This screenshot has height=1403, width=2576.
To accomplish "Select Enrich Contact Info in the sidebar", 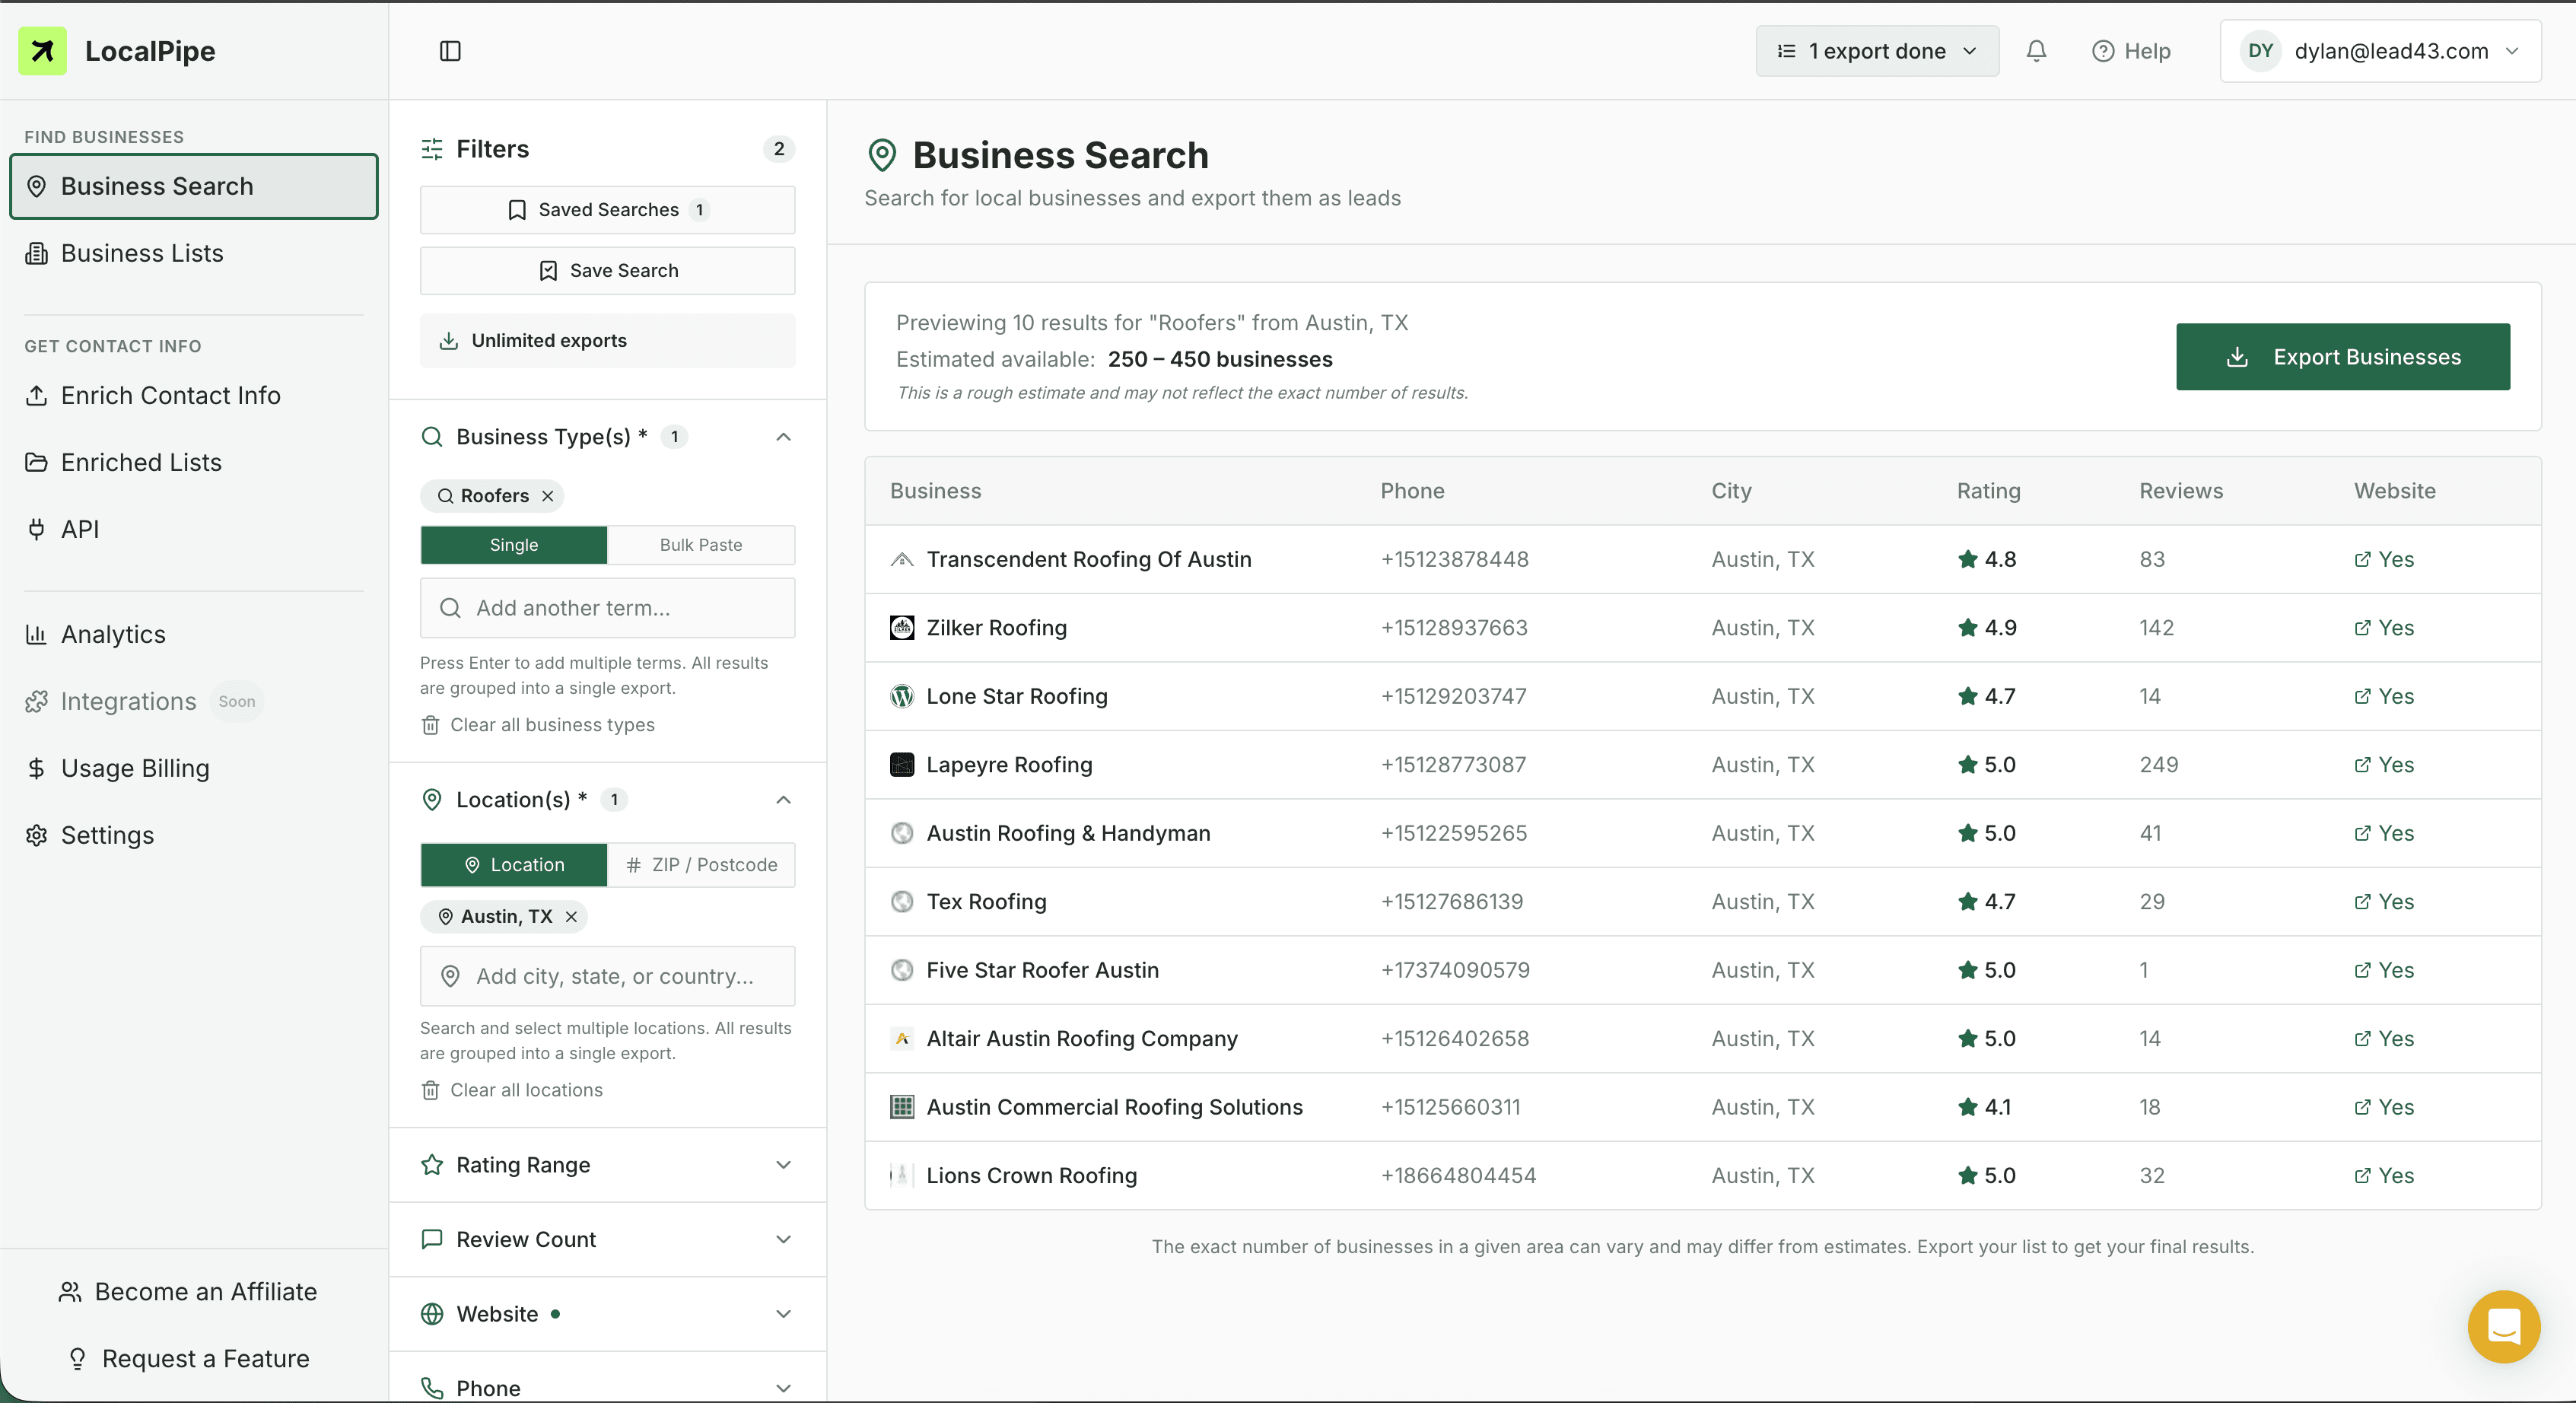I will pos(170,395).
